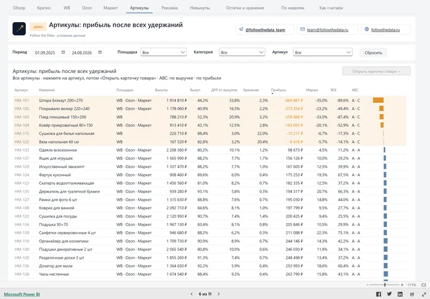Sort by the Выкупы column header
This screenshot has height=299, width=430.
click(x=161, y=90)
